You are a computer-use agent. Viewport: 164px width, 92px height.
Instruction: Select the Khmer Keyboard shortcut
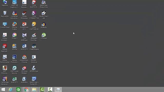(x=24, y=4)
